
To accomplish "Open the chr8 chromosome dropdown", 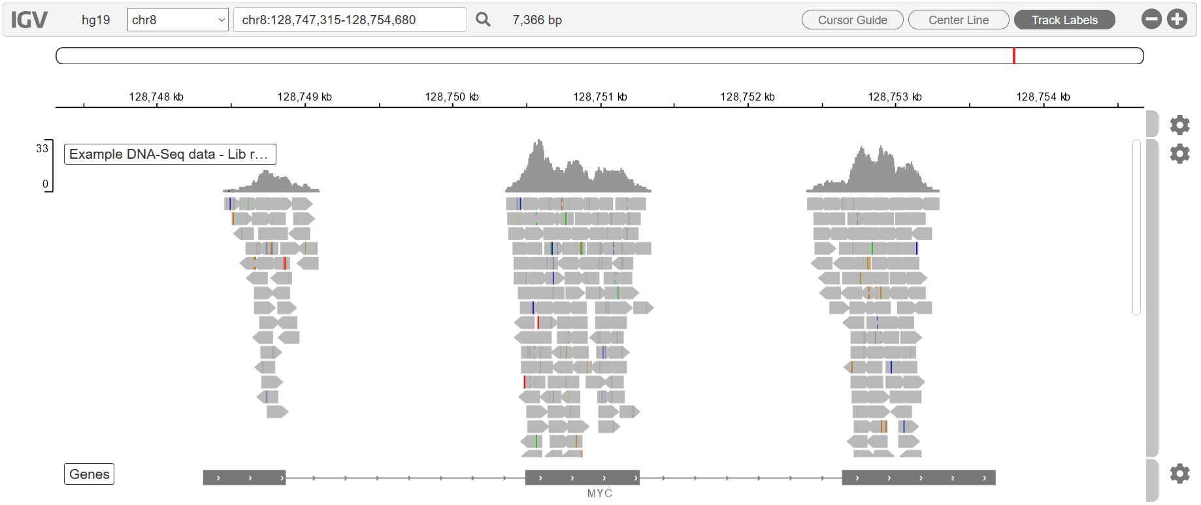I will pos(178,20).
